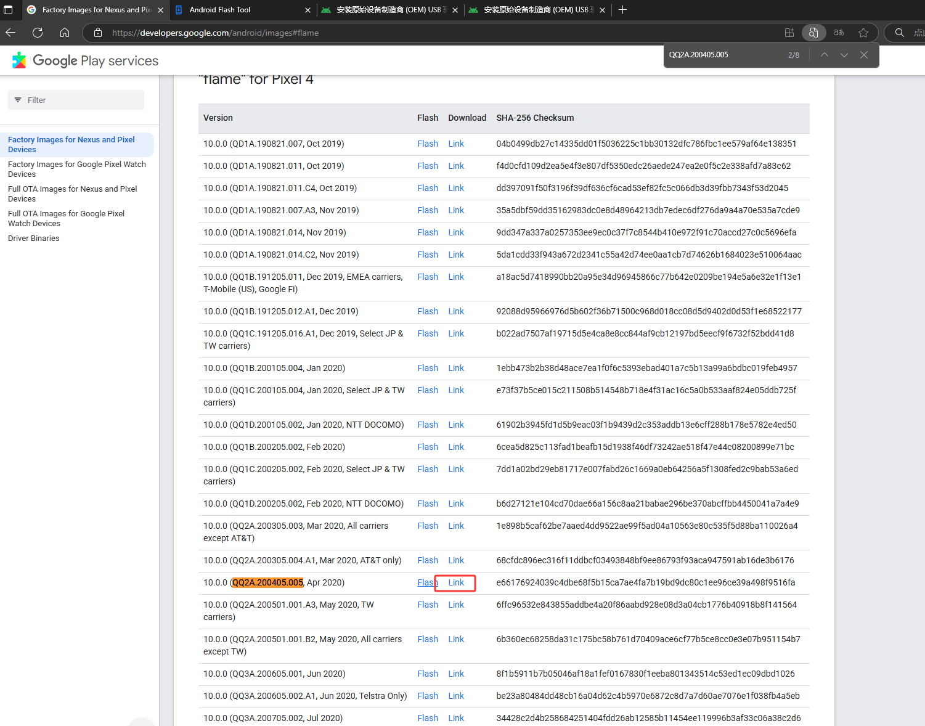This screenshot has width=925, height=726.
Task: Reload the current page
Action: click(38, 33)
